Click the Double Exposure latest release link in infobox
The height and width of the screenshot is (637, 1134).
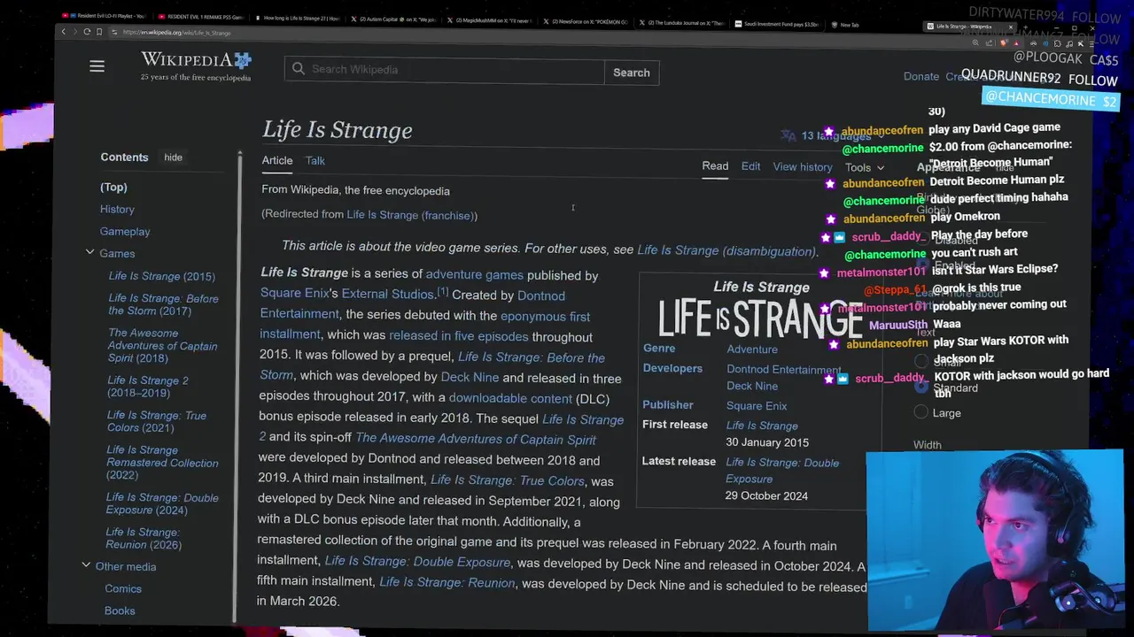coord(782,471)
